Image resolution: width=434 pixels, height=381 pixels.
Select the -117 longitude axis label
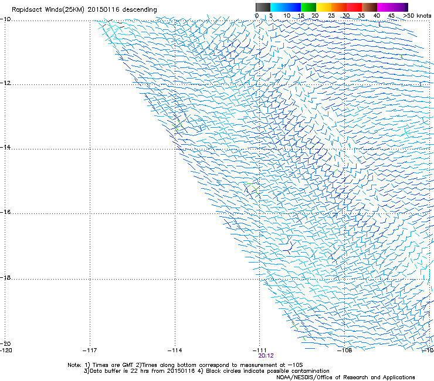(90, 351)
